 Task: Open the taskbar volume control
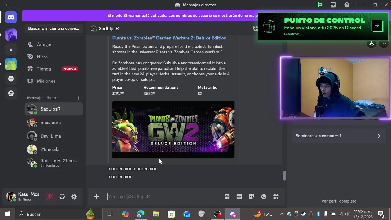point(348,214)
